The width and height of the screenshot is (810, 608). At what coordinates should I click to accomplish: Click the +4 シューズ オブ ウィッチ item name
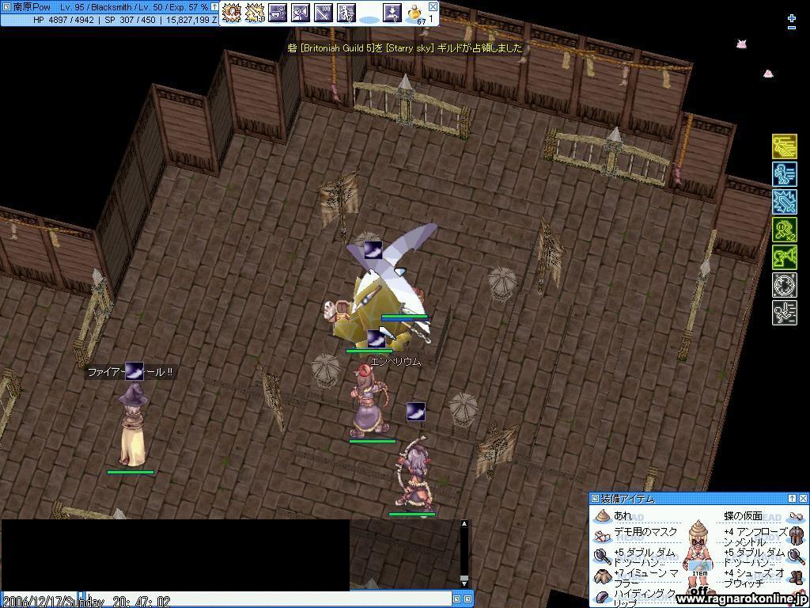(x=754, y=578)
